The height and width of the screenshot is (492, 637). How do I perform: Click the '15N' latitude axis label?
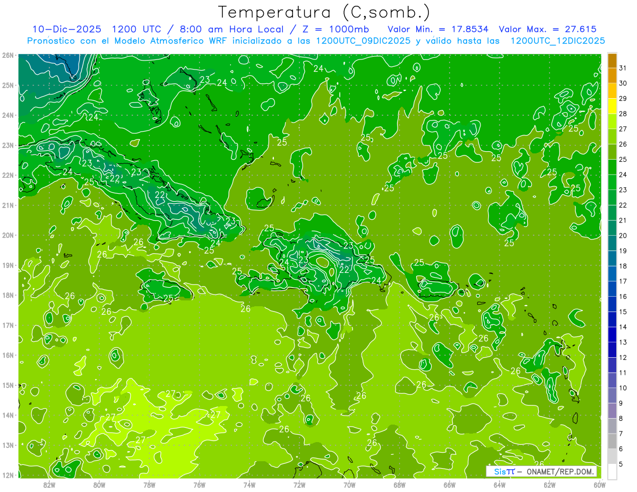click(x=8, y=385)
